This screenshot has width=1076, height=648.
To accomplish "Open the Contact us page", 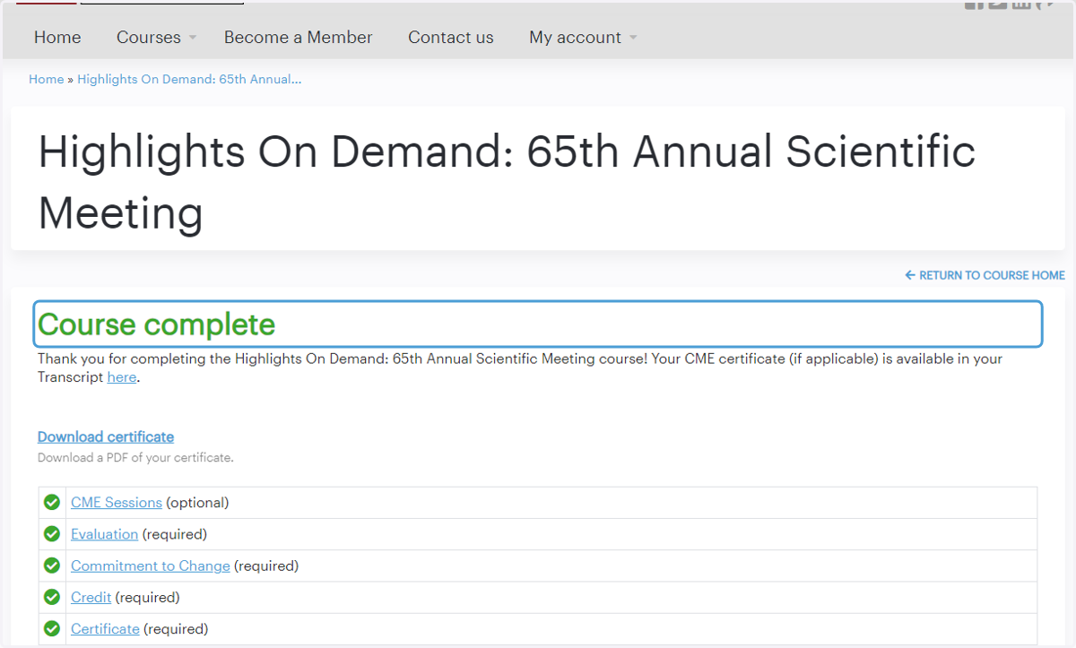I will (451, 38).
